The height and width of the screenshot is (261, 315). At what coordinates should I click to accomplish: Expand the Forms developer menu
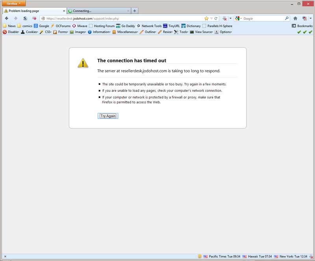click(x=61, y=32)
